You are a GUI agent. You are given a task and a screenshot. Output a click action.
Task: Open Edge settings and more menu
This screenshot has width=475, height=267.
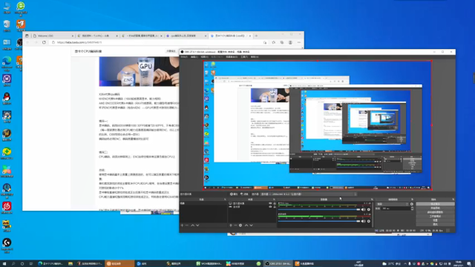click(298, 42)
